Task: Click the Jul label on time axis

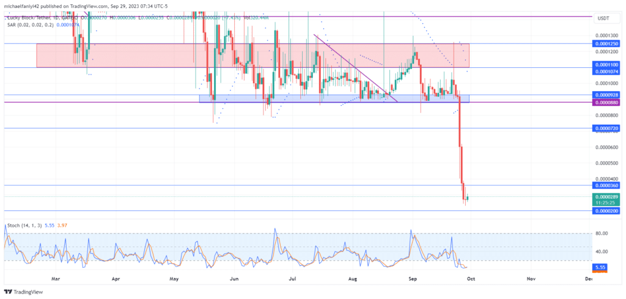Action: click(x=293, y=278)
